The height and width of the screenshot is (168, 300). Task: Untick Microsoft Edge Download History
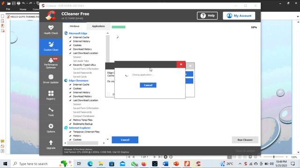tap(70, 49)
